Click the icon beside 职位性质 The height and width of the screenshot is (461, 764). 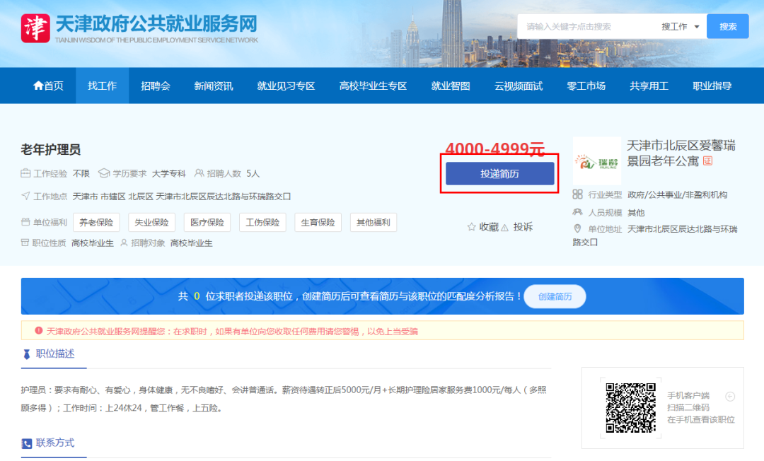pyautogui.click(x=25, y=243)
